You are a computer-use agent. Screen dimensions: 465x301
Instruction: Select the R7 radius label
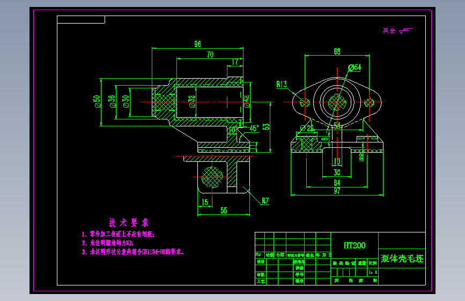pos(265,201)
